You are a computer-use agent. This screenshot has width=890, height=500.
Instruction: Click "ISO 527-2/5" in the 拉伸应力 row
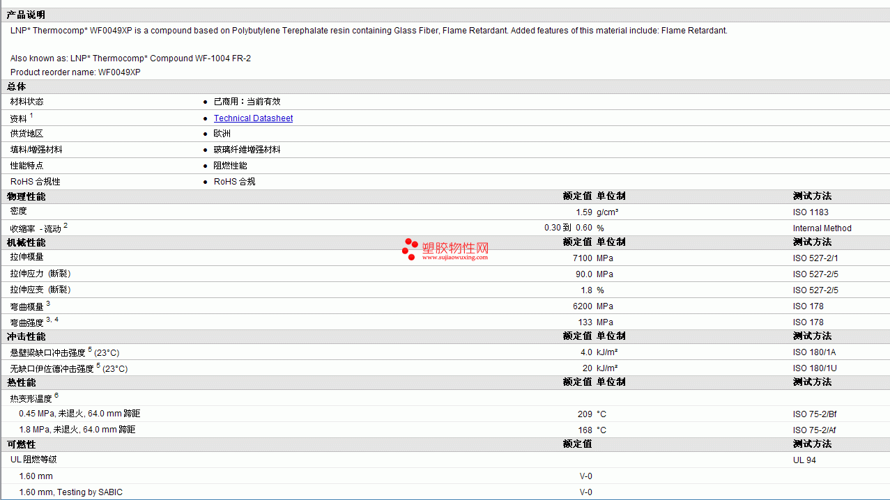(x=815, y=274)
